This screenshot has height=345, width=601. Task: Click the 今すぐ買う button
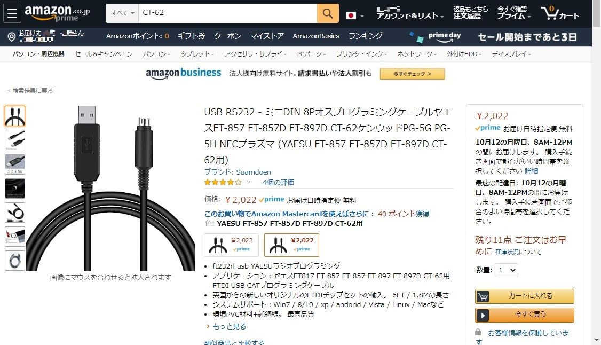(x=524, y=315)
